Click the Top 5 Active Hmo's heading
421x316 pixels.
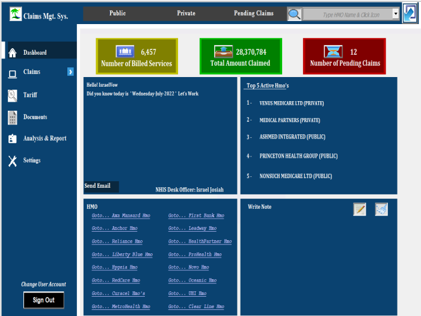pos(268,85)
